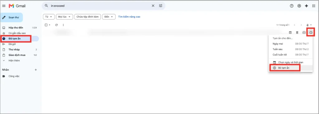Click the Gemini sparkle icon
This screenshot has width=319, height=114.
(307, 6)
